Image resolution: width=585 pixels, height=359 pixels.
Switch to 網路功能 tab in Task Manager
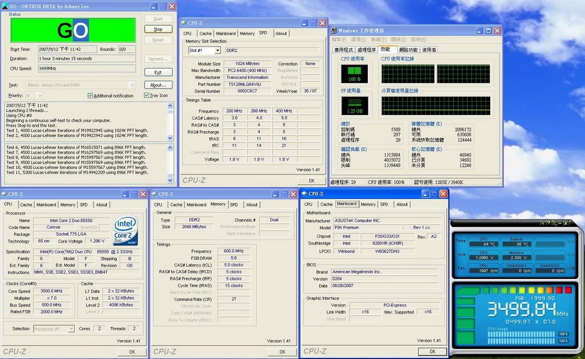coord(408,50)
